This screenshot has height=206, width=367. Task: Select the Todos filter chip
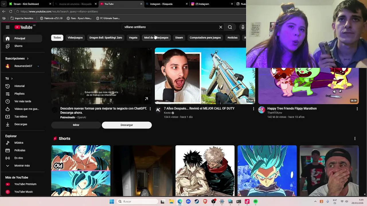pos(57,38)
